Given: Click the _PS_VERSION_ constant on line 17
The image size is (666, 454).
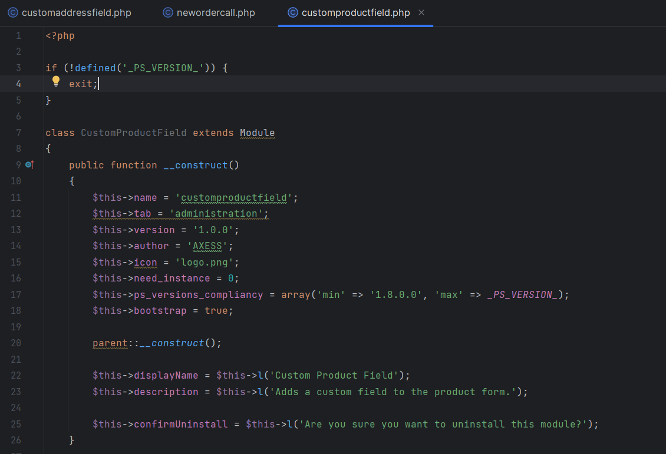Looking at the screenshot, I should (x=522, y=294).
